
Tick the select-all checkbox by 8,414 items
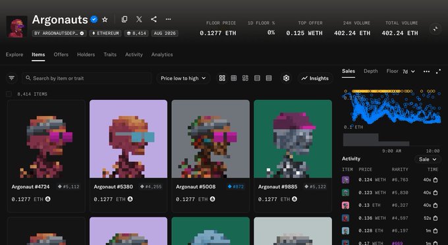(9, 94)
